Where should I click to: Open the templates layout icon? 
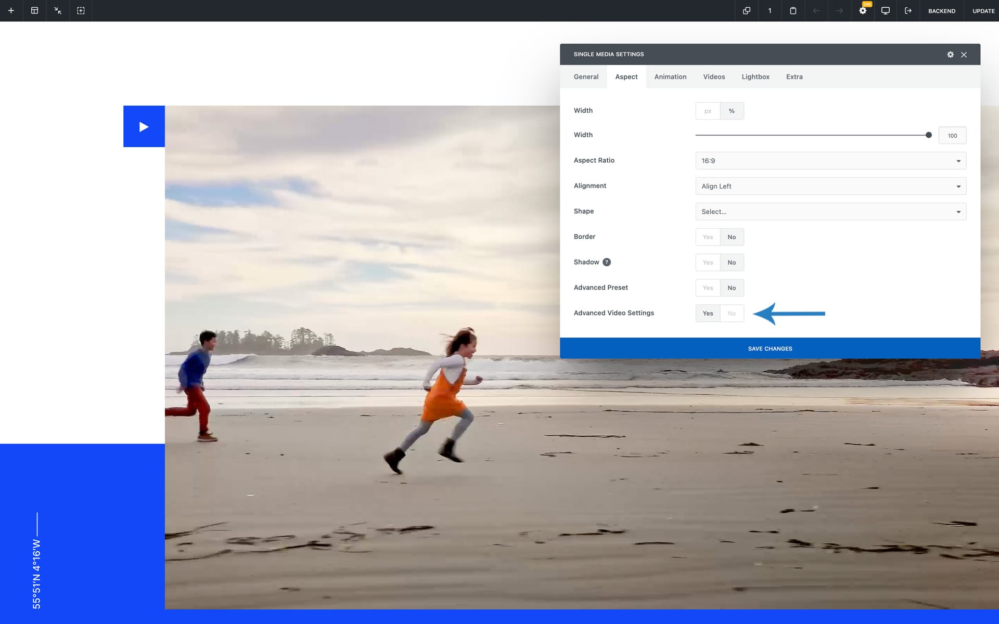[34, 10]
